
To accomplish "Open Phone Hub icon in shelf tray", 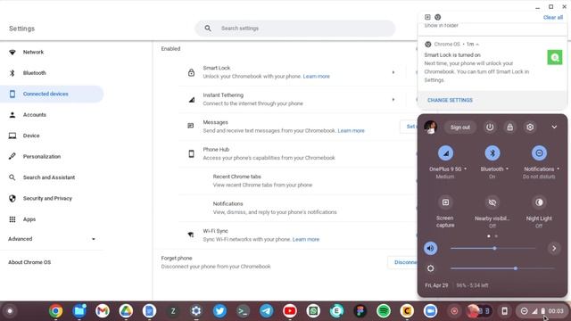I will pos(504,311).
